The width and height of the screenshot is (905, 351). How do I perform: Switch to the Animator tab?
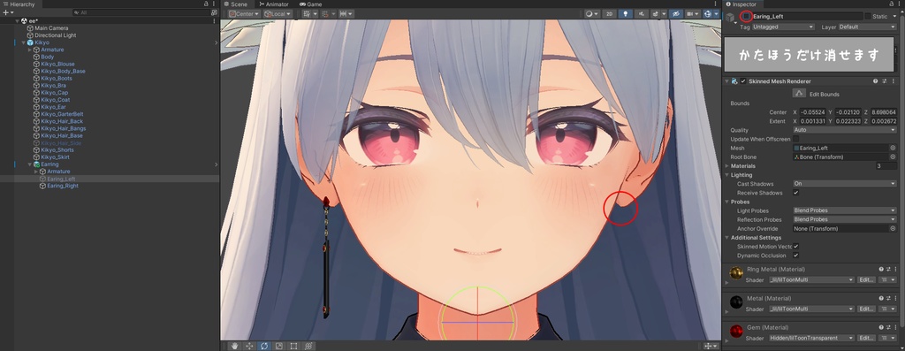(x=274, y=4)
